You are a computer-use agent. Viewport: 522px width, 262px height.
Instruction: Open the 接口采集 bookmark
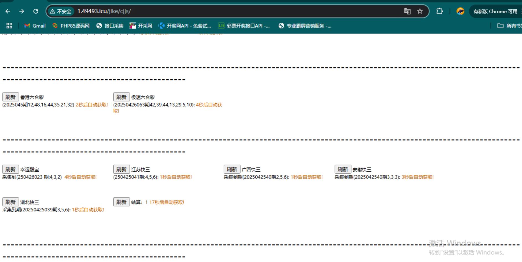coord(110,26)
